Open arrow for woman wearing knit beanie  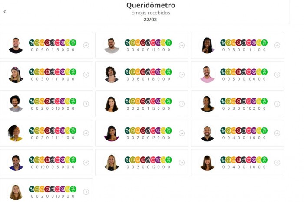[x=86, y=75]
